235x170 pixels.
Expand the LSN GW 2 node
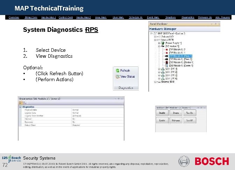[x=159, y=72]
